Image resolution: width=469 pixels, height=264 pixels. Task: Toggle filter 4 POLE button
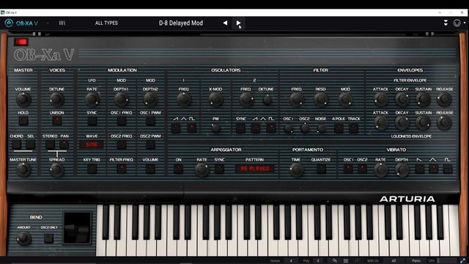point(339,128)
